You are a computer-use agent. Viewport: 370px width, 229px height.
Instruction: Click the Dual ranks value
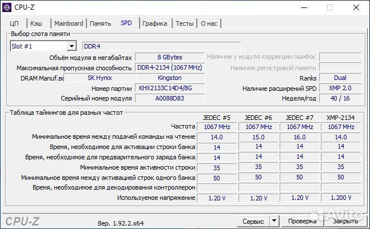tap(340, 78)
